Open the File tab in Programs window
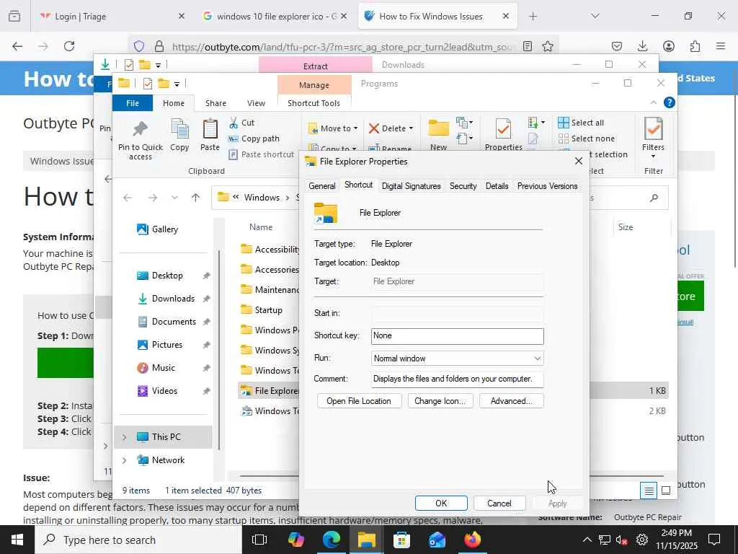 [133, 103]
